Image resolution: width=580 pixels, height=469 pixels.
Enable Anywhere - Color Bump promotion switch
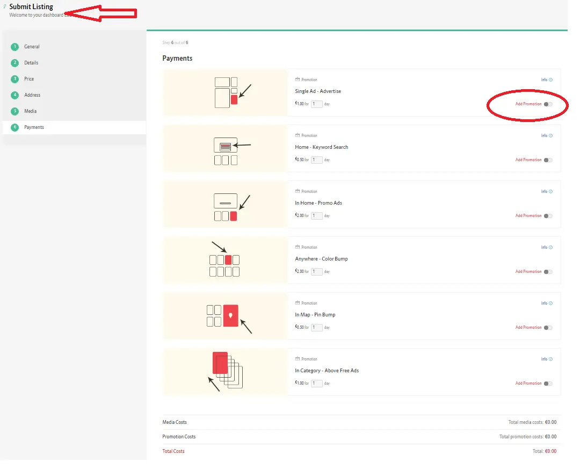click(x=548, y=272)
